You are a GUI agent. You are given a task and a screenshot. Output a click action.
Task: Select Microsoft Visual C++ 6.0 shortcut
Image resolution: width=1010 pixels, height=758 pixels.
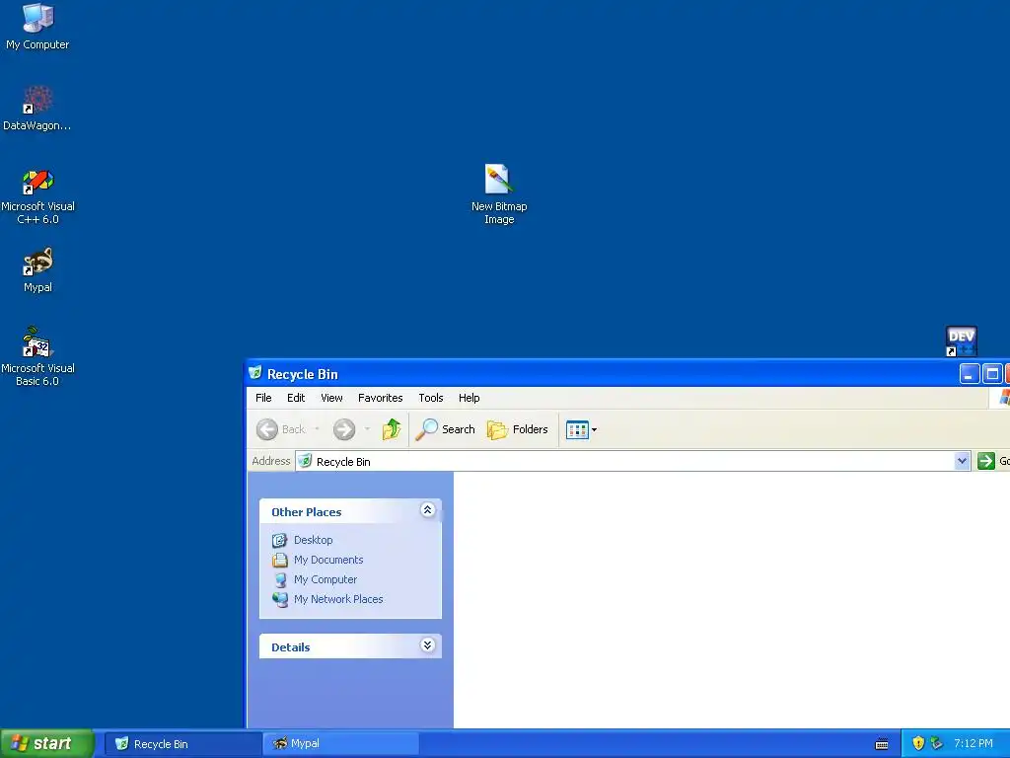click(37, 196)
